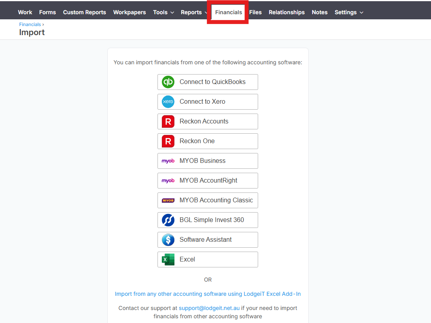The width and height of the screenshot is (431, 323).
Task: Select Reckon Accounts import option
Action: click(x=208, y=121)
